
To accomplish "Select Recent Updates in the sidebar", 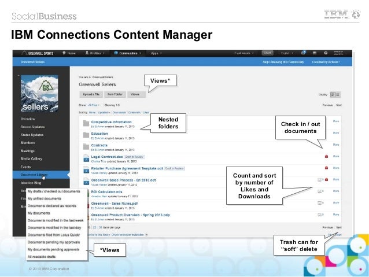I will pyautogui.click(x=32, y=127).
